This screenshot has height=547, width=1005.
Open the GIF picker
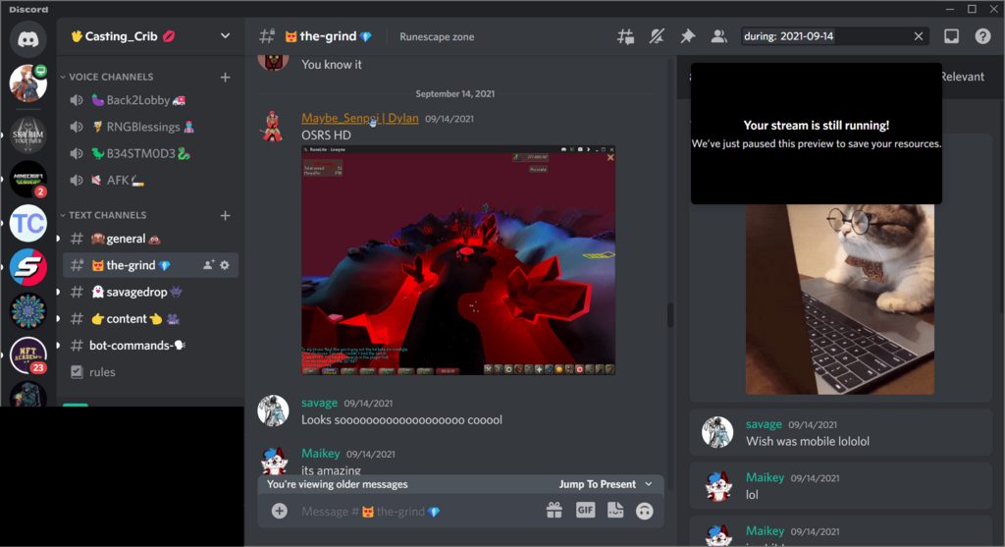point(585,511)
